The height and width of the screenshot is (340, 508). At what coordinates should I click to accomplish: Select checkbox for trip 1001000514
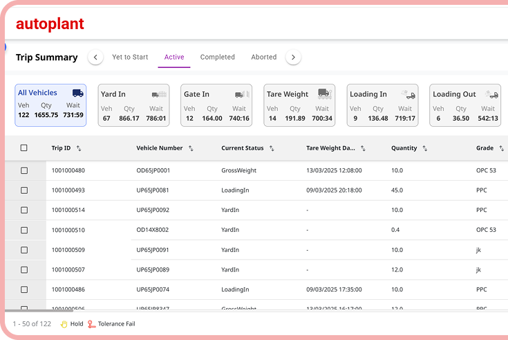tap(24, 210)
